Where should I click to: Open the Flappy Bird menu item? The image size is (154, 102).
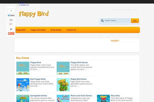tap(21, 30)
